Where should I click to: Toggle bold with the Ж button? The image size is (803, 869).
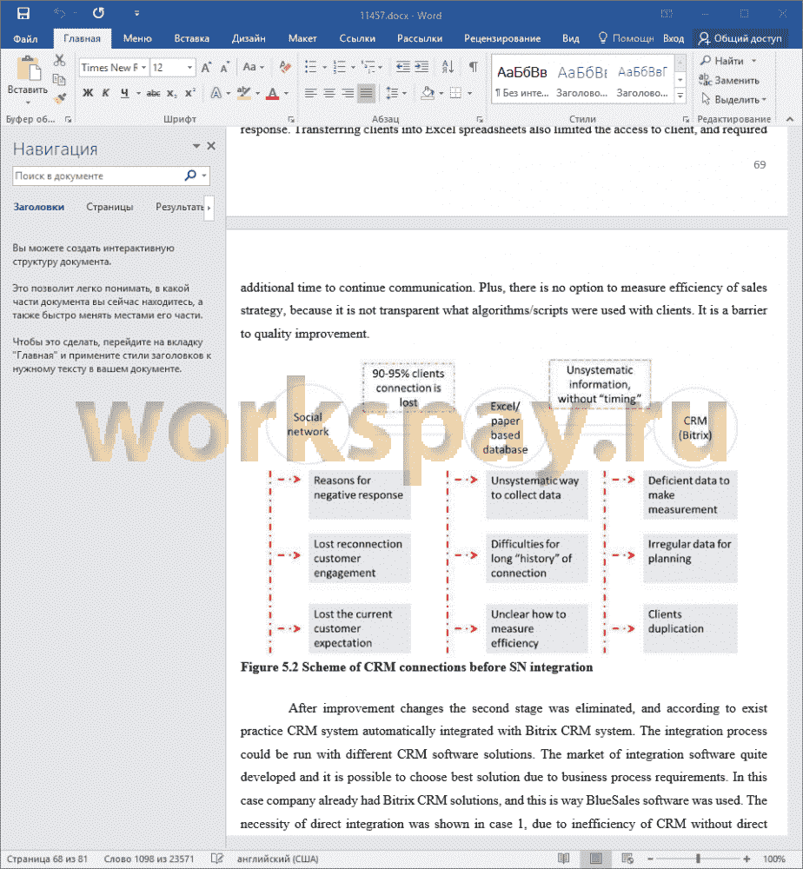(x=88, y=93)
